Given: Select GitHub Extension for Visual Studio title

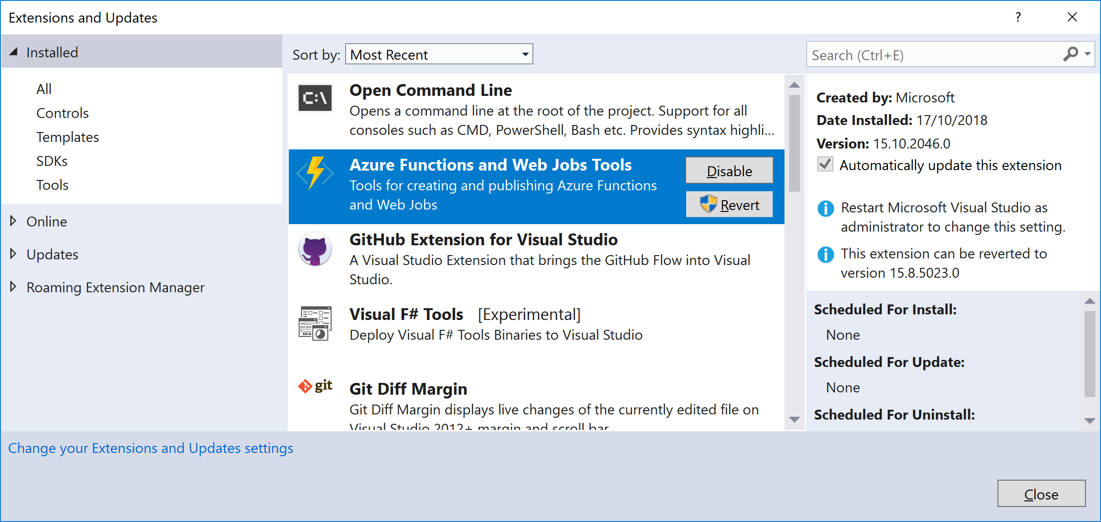Looking at the screenshot, I should [483, 239].
